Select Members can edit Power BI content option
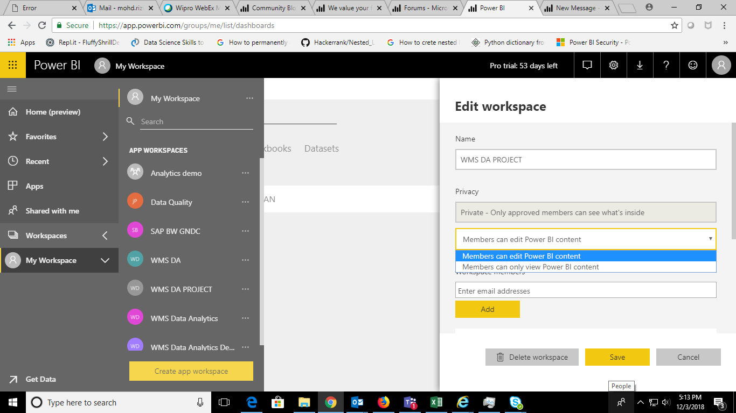The image size is (736, 413). [586, 256]
